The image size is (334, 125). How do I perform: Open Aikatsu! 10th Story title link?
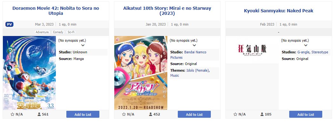[167, 11]
